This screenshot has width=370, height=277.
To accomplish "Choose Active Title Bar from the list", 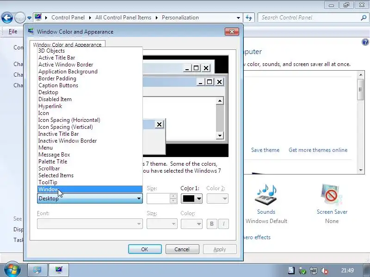I will 90,58.
